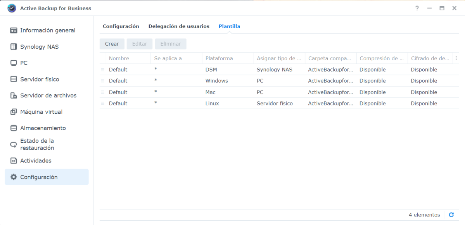Sort by the Nombre column header
The height and width of the screenshot is (225, 465).
128,58
